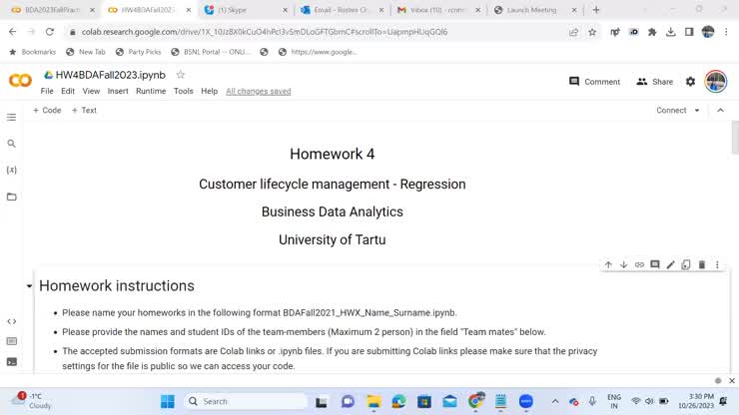Switch to the Gmail Inbox tab
This screenshot has width=739, height=415.
[x=437, y=10]
